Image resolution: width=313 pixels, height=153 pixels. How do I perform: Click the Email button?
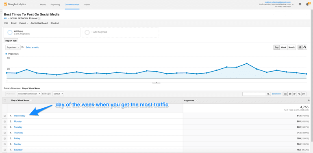(x=14, y=23)
